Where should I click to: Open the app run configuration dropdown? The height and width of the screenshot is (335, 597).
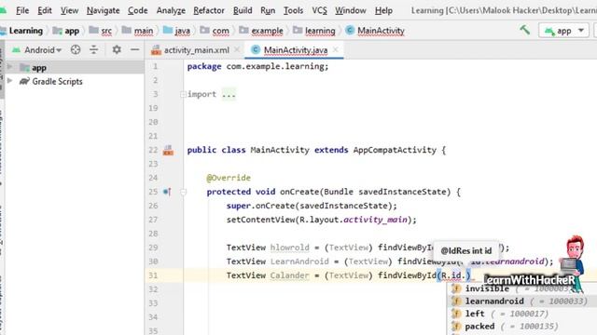click(x=563, y=31)
